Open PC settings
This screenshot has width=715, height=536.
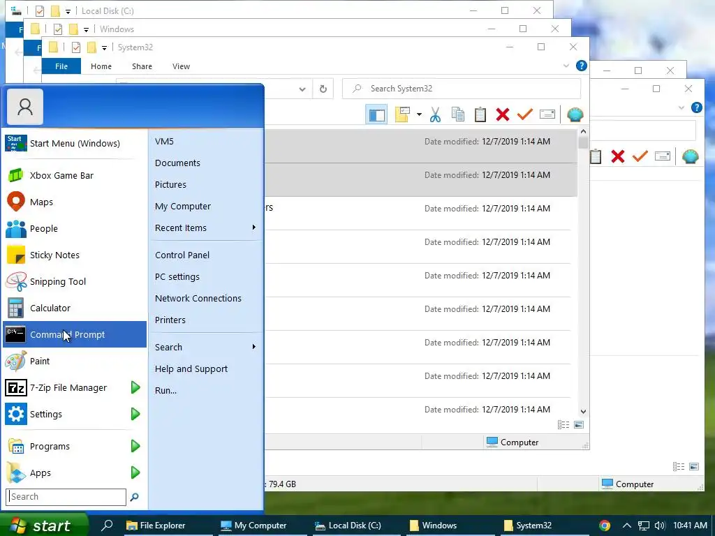[206, 276]
